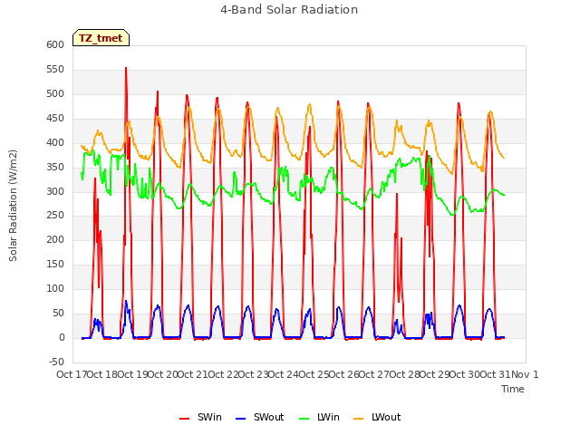The width and height of the screenshot is (580, 435).
Task: Toggle the SWin legend entry
Action: (x=200, y=417)
